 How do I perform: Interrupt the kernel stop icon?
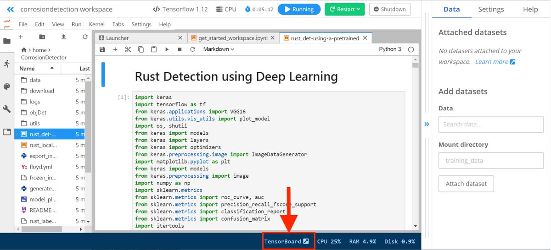(180, 49)
